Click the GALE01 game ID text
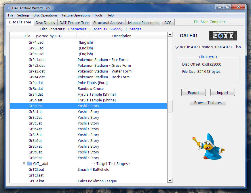Image resolution: width=251 pixels, height=193 pixels. [x=189, y=36]
